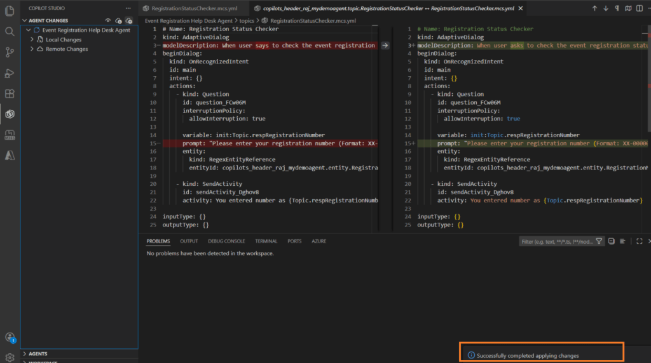Switch to the DEBUG CONSOLE tab
Viewport: 651px width, 363px height.
click(226, 241)
